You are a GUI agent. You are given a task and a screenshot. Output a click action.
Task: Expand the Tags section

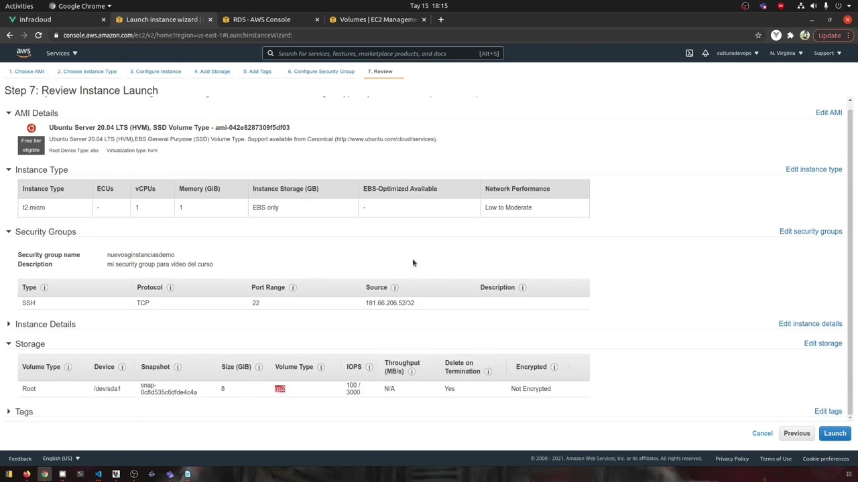click(8, 412)
